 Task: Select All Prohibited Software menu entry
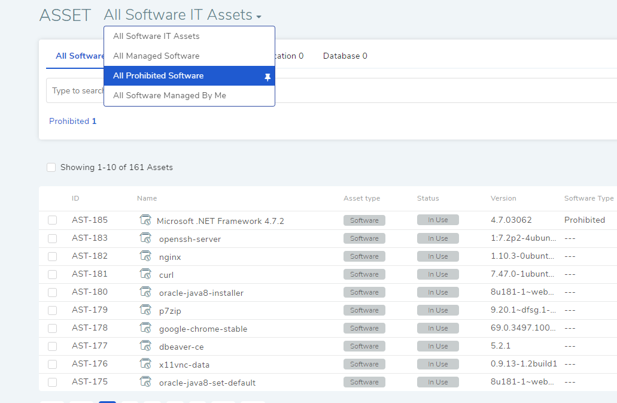click(189, 75)
